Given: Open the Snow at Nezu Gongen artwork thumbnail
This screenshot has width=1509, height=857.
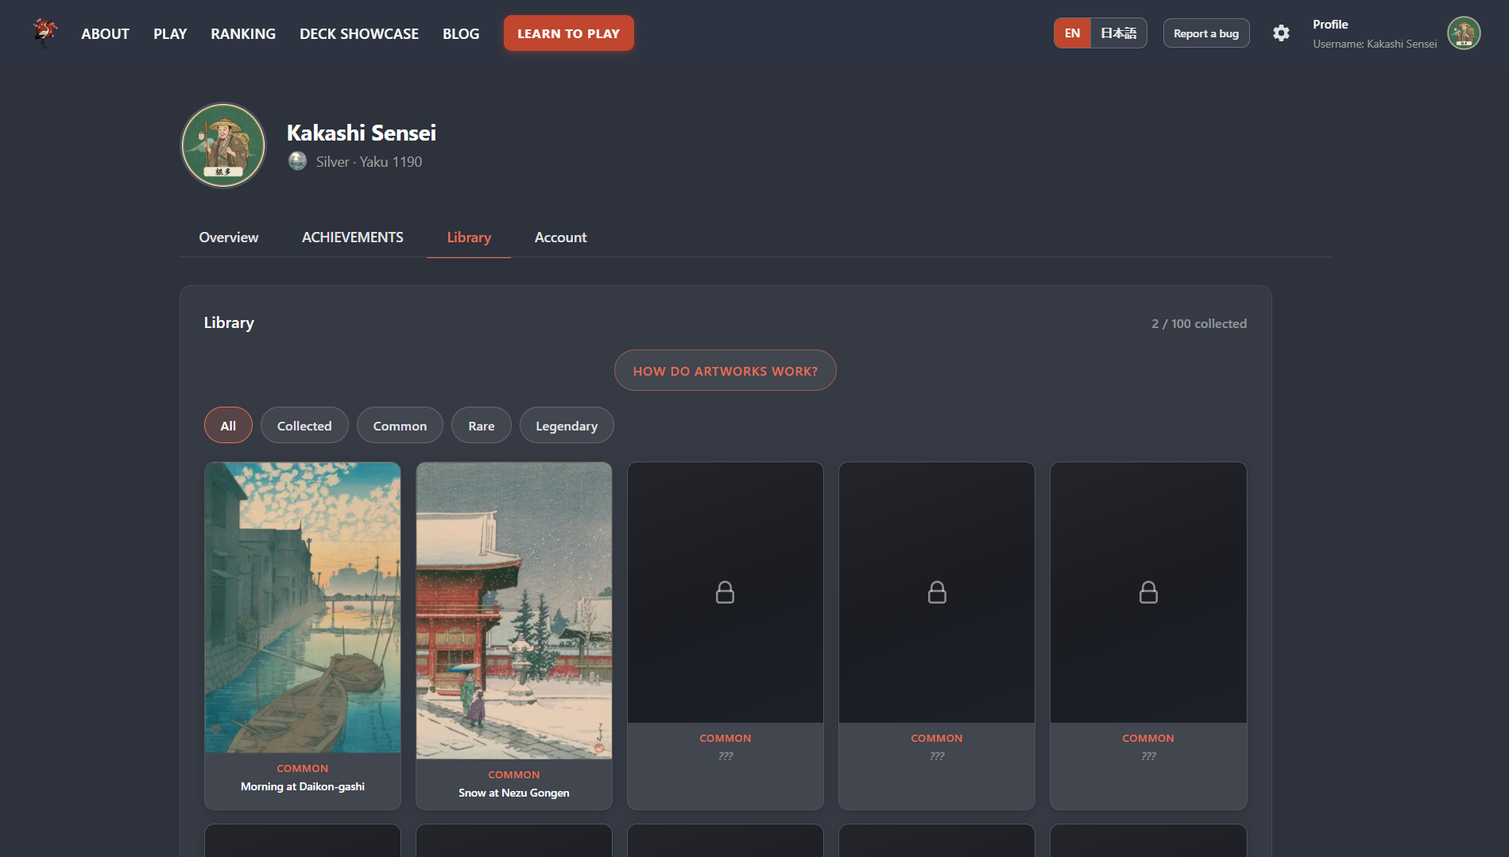Looking at the screenshot, I should (514, 611).
